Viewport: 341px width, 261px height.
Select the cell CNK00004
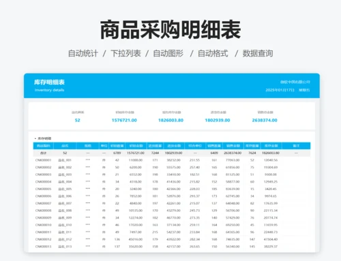[x=43, y=182]
